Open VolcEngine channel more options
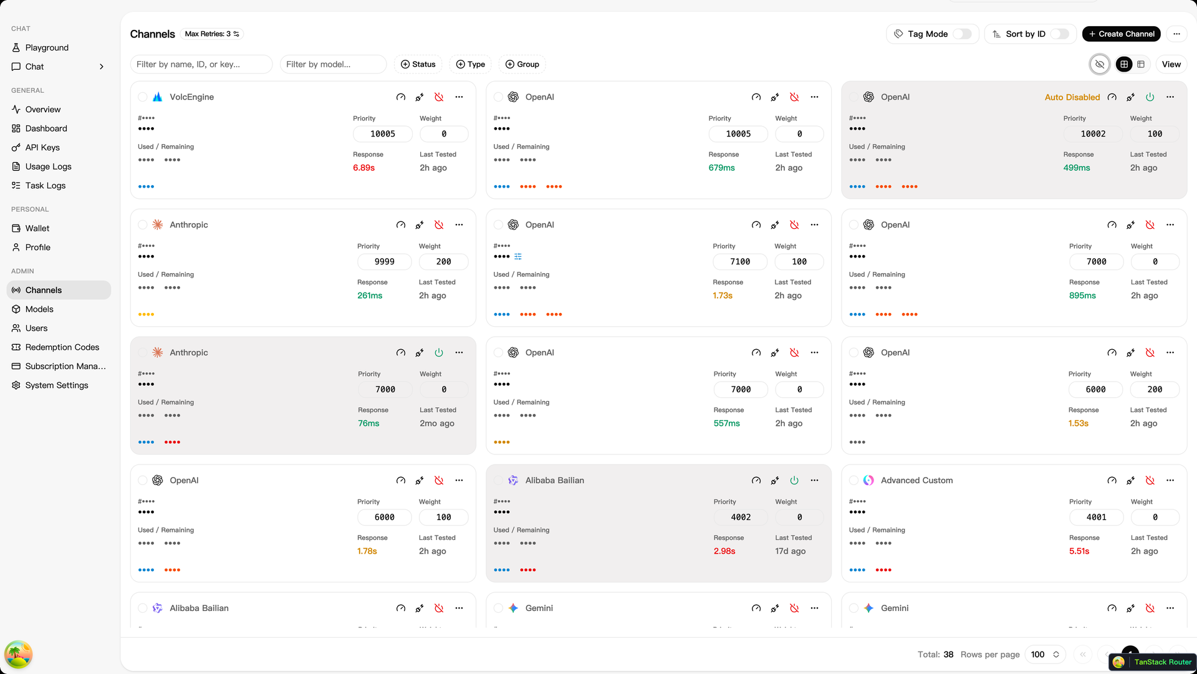 coord(459,97)
